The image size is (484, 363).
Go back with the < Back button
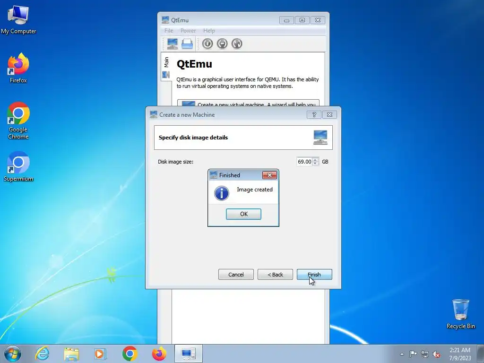[x=275, y=275]
